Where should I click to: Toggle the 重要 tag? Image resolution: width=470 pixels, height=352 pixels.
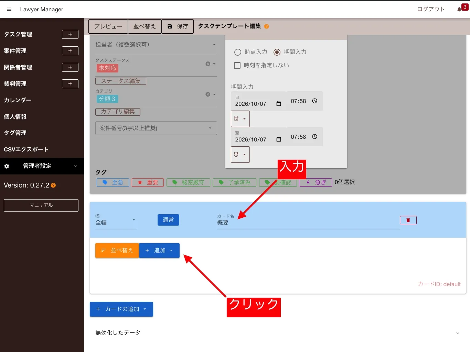pos(148,182)
